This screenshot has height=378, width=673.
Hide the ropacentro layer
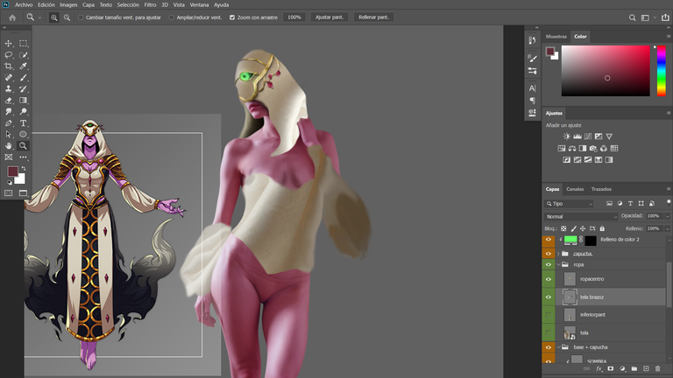[x=548, y=279]
